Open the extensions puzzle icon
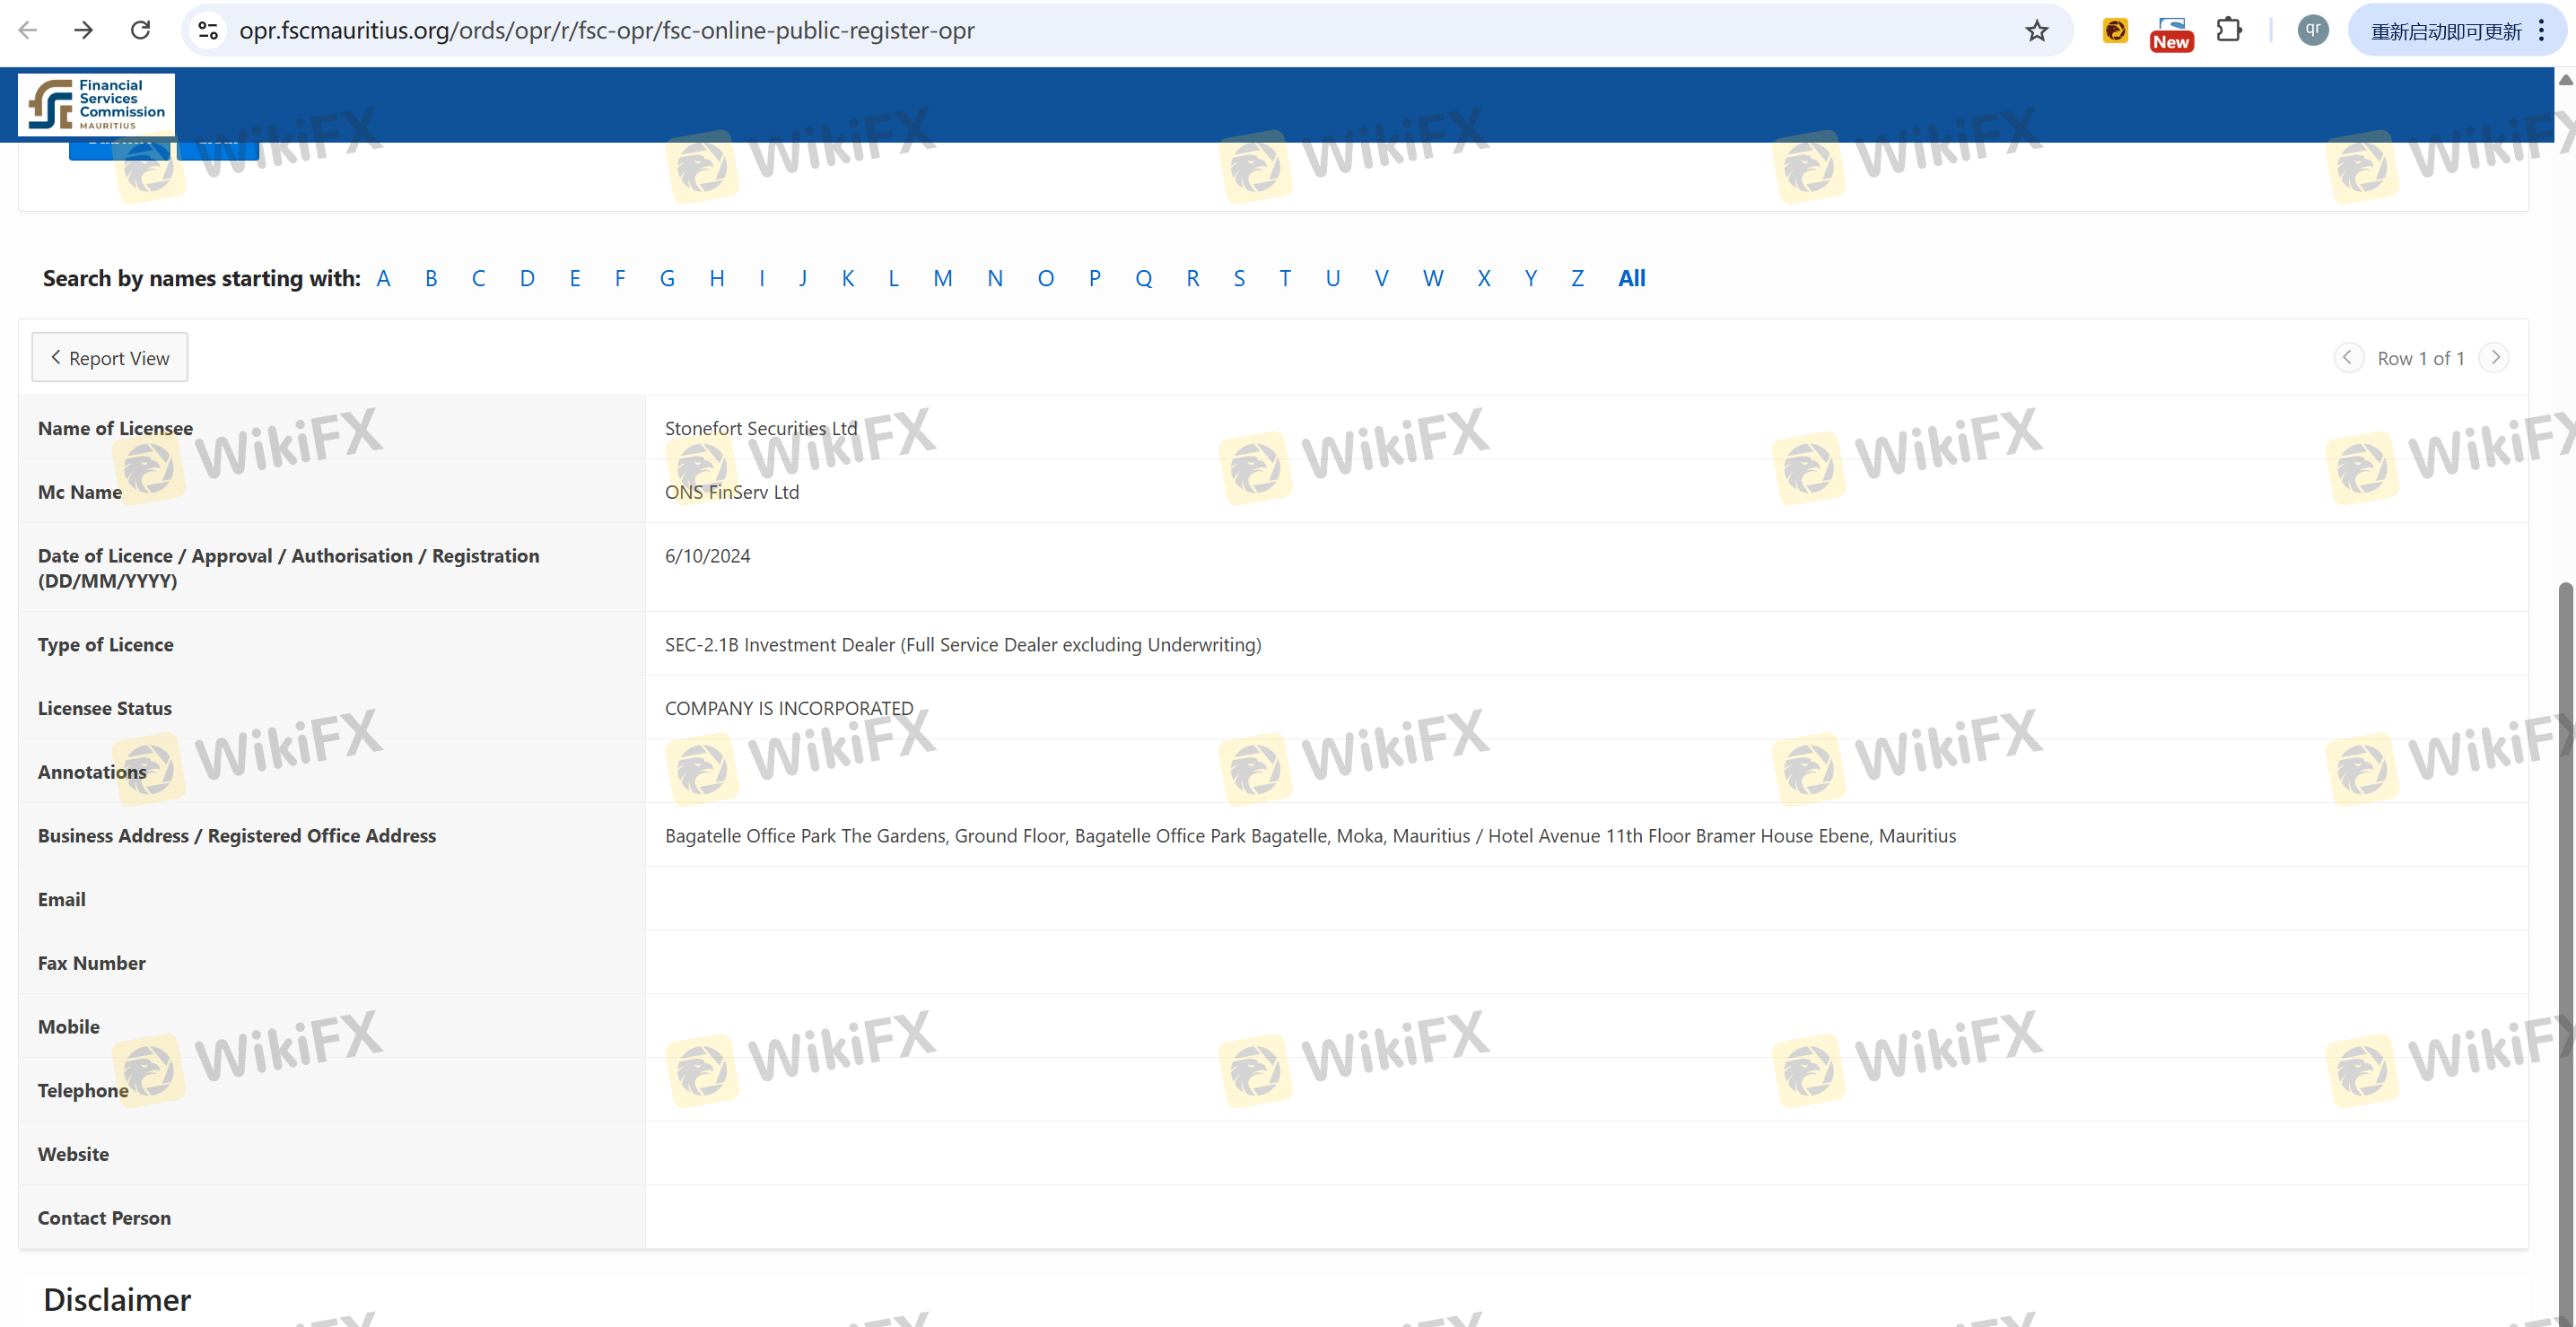The image size is (2576, 1327). 2229,30
